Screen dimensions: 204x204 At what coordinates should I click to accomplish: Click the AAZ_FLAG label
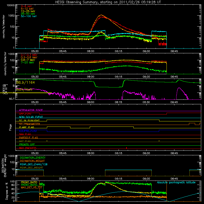(25, 141)
